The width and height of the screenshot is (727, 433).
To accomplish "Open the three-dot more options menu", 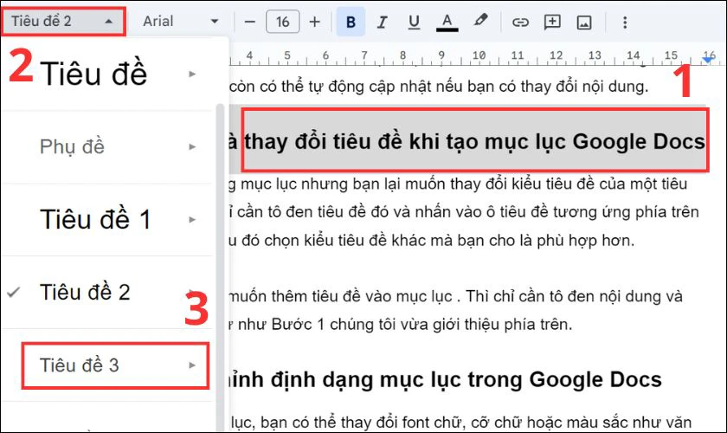I will tap(625, 22).
